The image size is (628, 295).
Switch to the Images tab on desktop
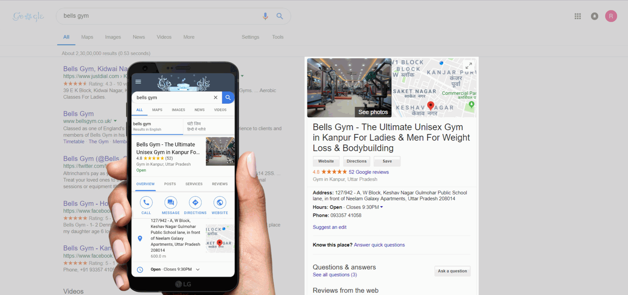pyautogui.click(x=113, y=37)
